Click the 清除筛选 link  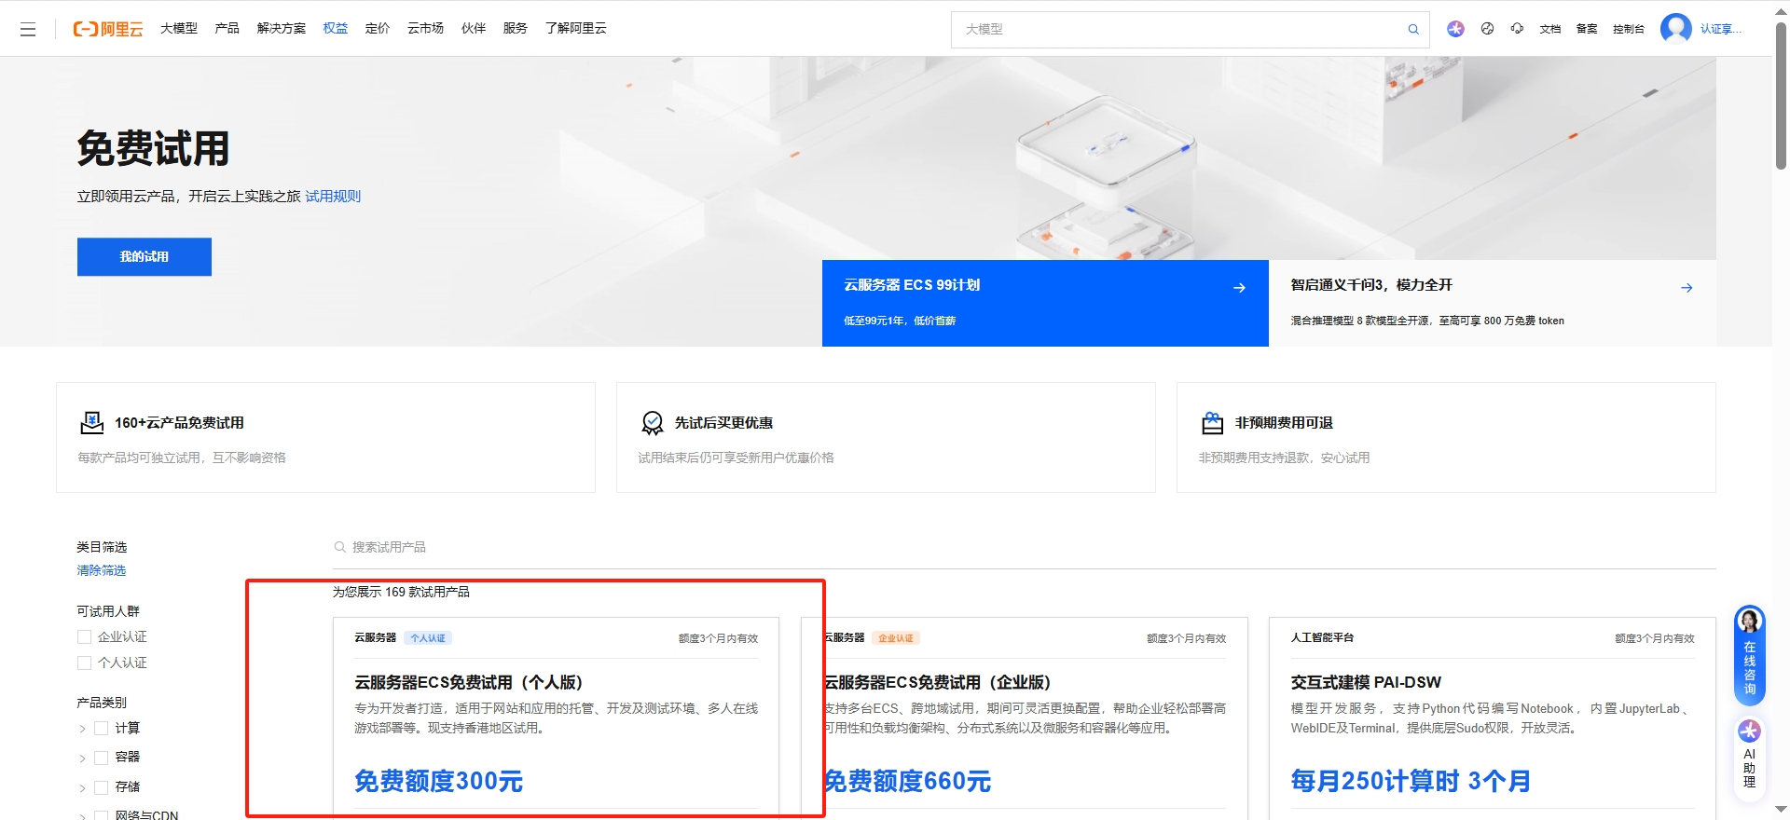[101, 570]
